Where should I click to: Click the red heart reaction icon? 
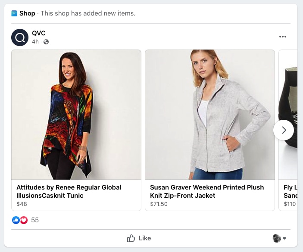[x=24, y=220]
